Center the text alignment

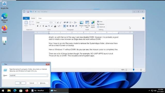pos(67,26)
